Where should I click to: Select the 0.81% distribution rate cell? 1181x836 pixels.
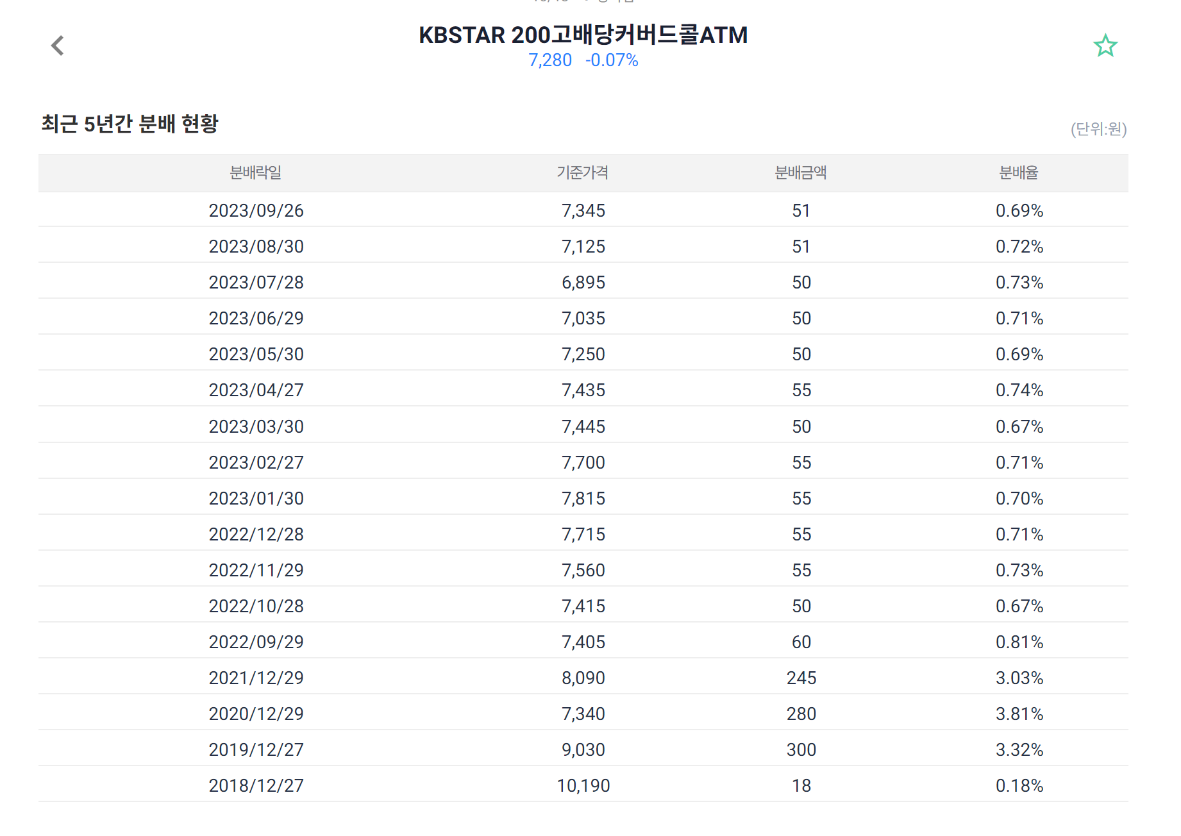[x=1019, y=642]
